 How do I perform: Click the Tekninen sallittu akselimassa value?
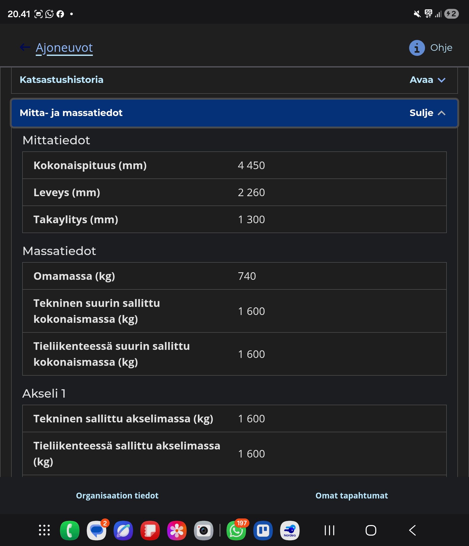click(x=251, y=419)
